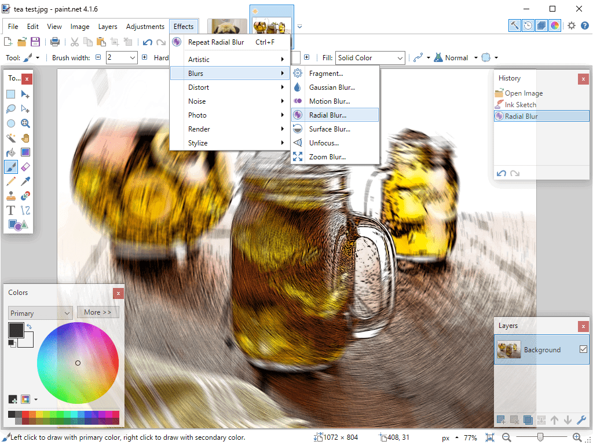
Task: Select the Move Selected Pixels tool
Action: (x=25, y=94)
